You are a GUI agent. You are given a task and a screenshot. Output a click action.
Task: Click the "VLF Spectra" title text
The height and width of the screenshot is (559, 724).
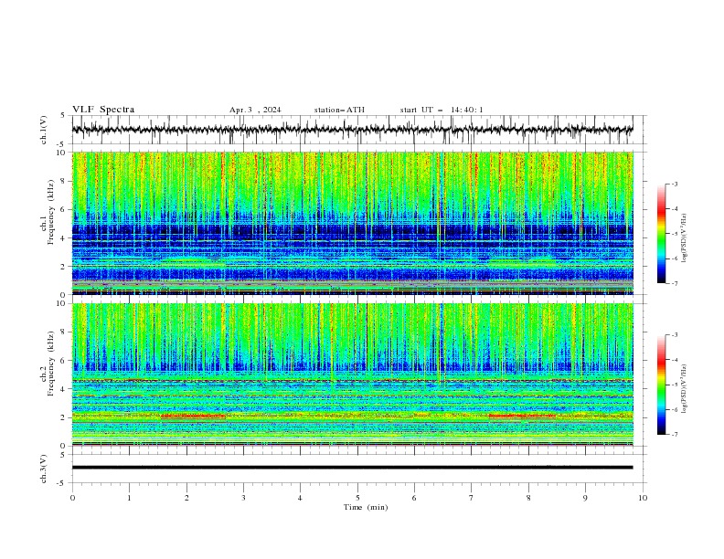point(103,110)
